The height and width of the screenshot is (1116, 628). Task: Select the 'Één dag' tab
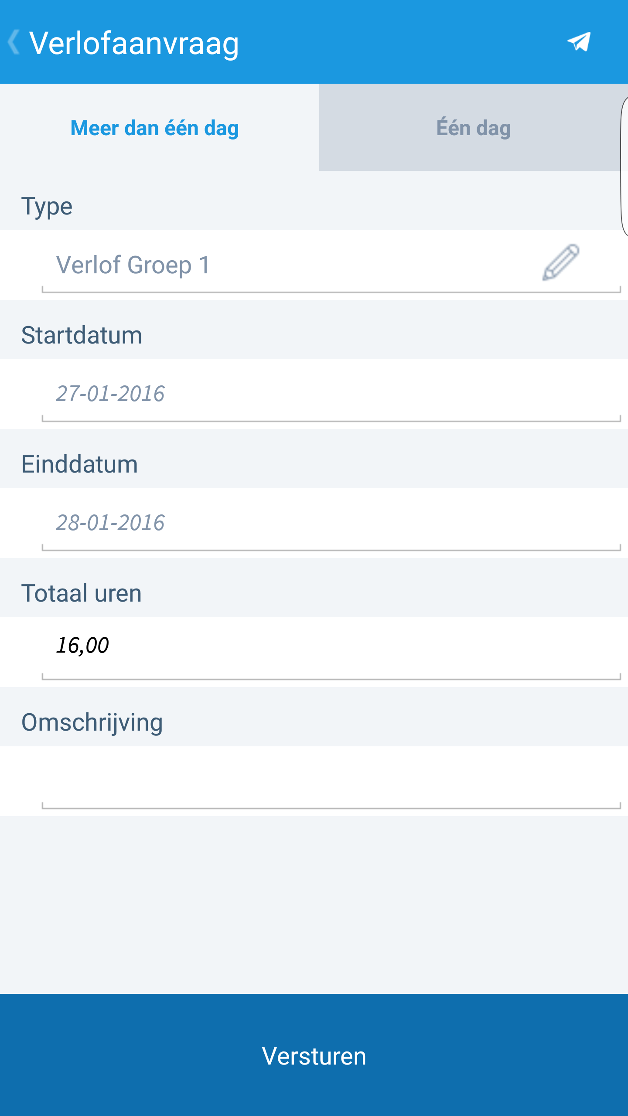coord(473,128)
